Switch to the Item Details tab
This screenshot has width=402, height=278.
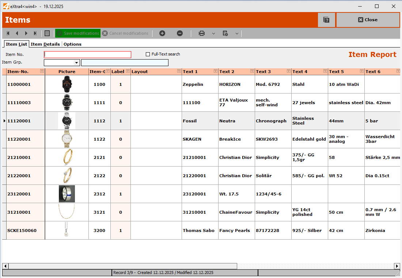tap(45, 44)
